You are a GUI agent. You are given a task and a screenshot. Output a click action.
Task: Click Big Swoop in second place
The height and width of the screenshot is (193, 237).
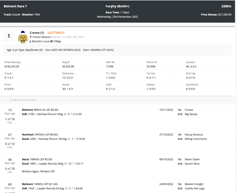pyautogui.click(x=191, y=114)
